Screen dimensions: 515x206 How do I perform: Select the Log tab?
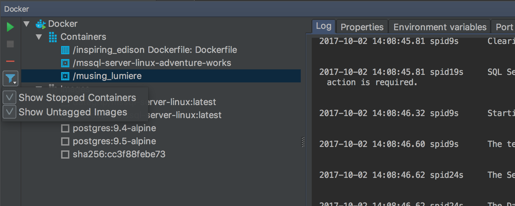323,26
